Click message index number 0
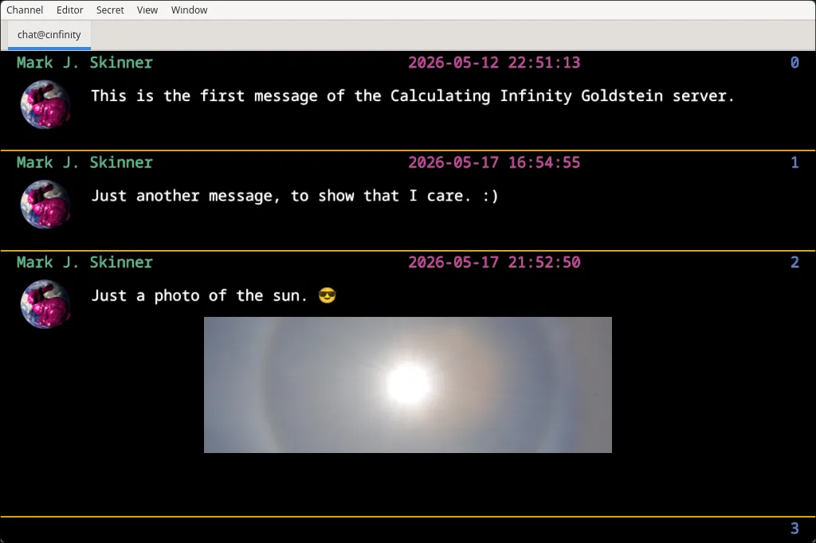The image size is (816, 543). 794,62
